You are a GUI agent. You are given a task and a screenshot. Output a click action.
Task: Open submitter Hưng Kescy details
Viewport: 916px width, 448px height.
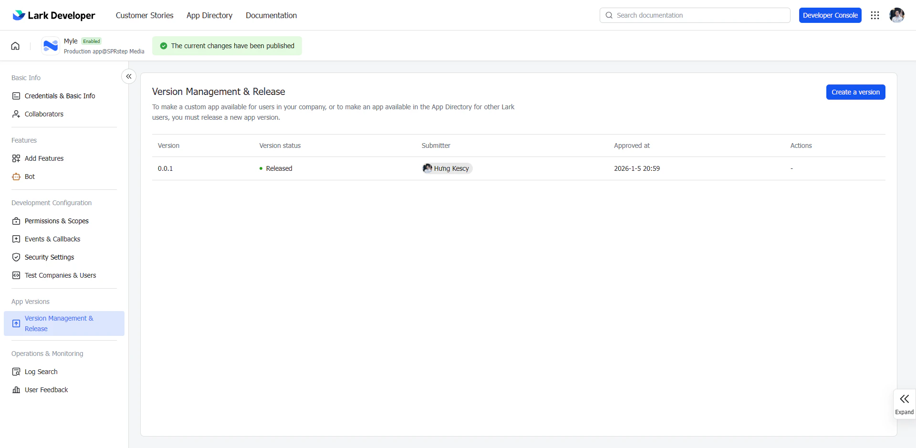[x=447, y=168]
